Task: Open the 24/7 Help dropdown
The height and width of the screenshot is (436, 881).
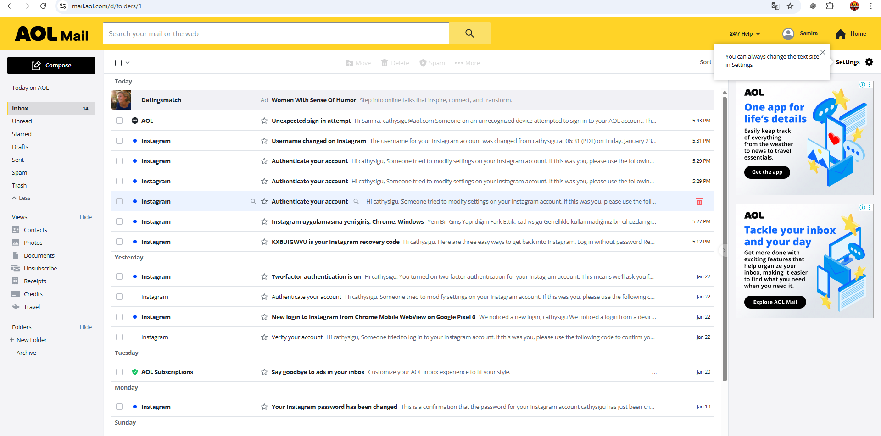Action: point(745,34)
